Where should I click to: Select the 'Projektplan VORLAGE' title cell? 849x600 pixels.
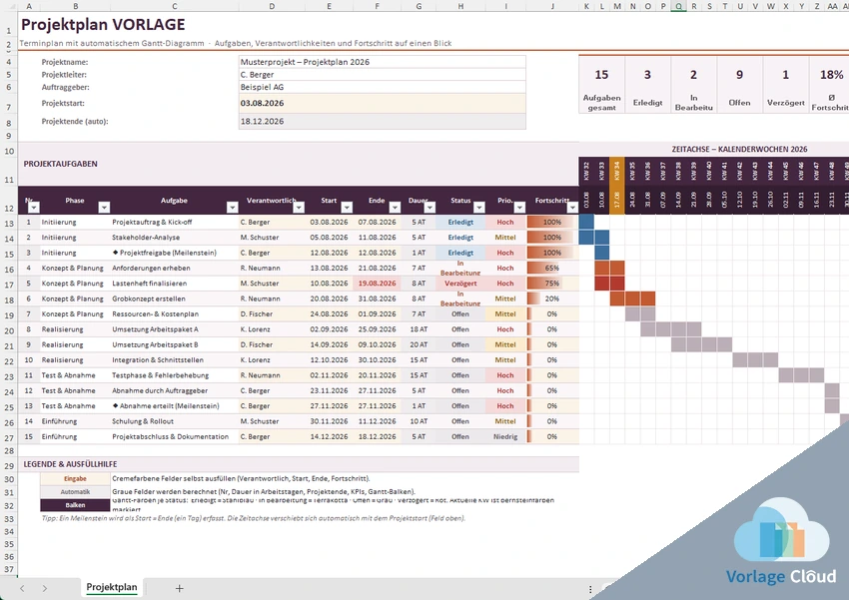[x=103, y=24]
